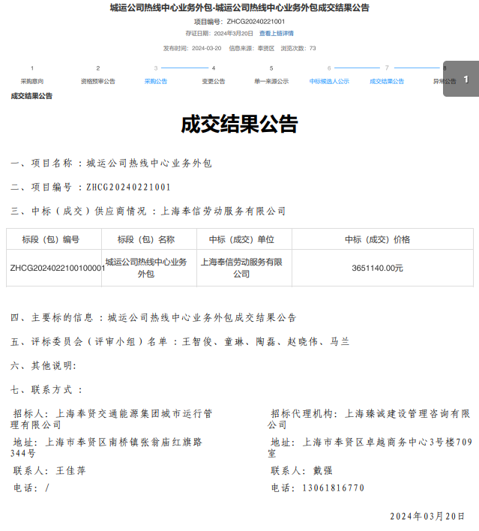Go to the 变更公告 step
The height and width of the screenshot is (531, 479).
point(214,81)
